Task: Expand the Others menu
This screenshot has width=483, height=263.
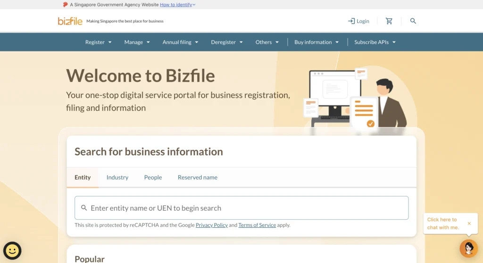Action: [267, 42]
